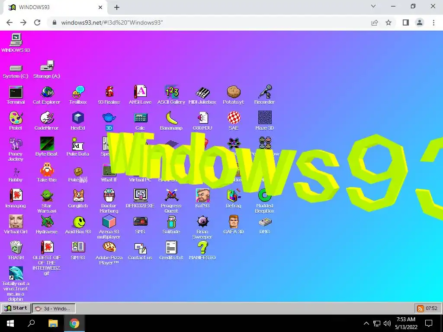Open the Puke Data icon
Viewport: 443px width, 332px height.
point(78,144)
